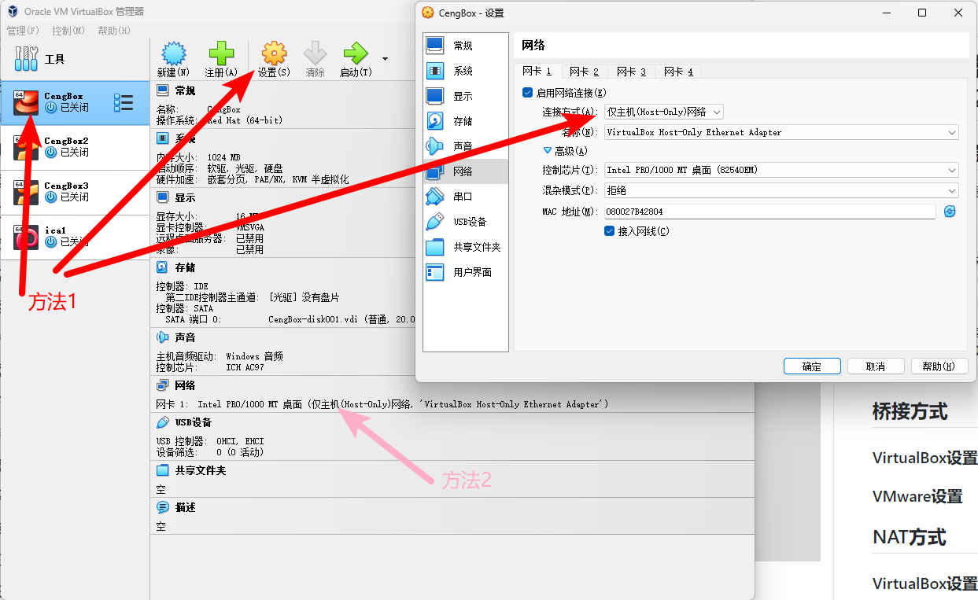The image size is (978, 600).
Task: Select 共享文件夹 category in settings dialog
Action: [x=466, y=247]
